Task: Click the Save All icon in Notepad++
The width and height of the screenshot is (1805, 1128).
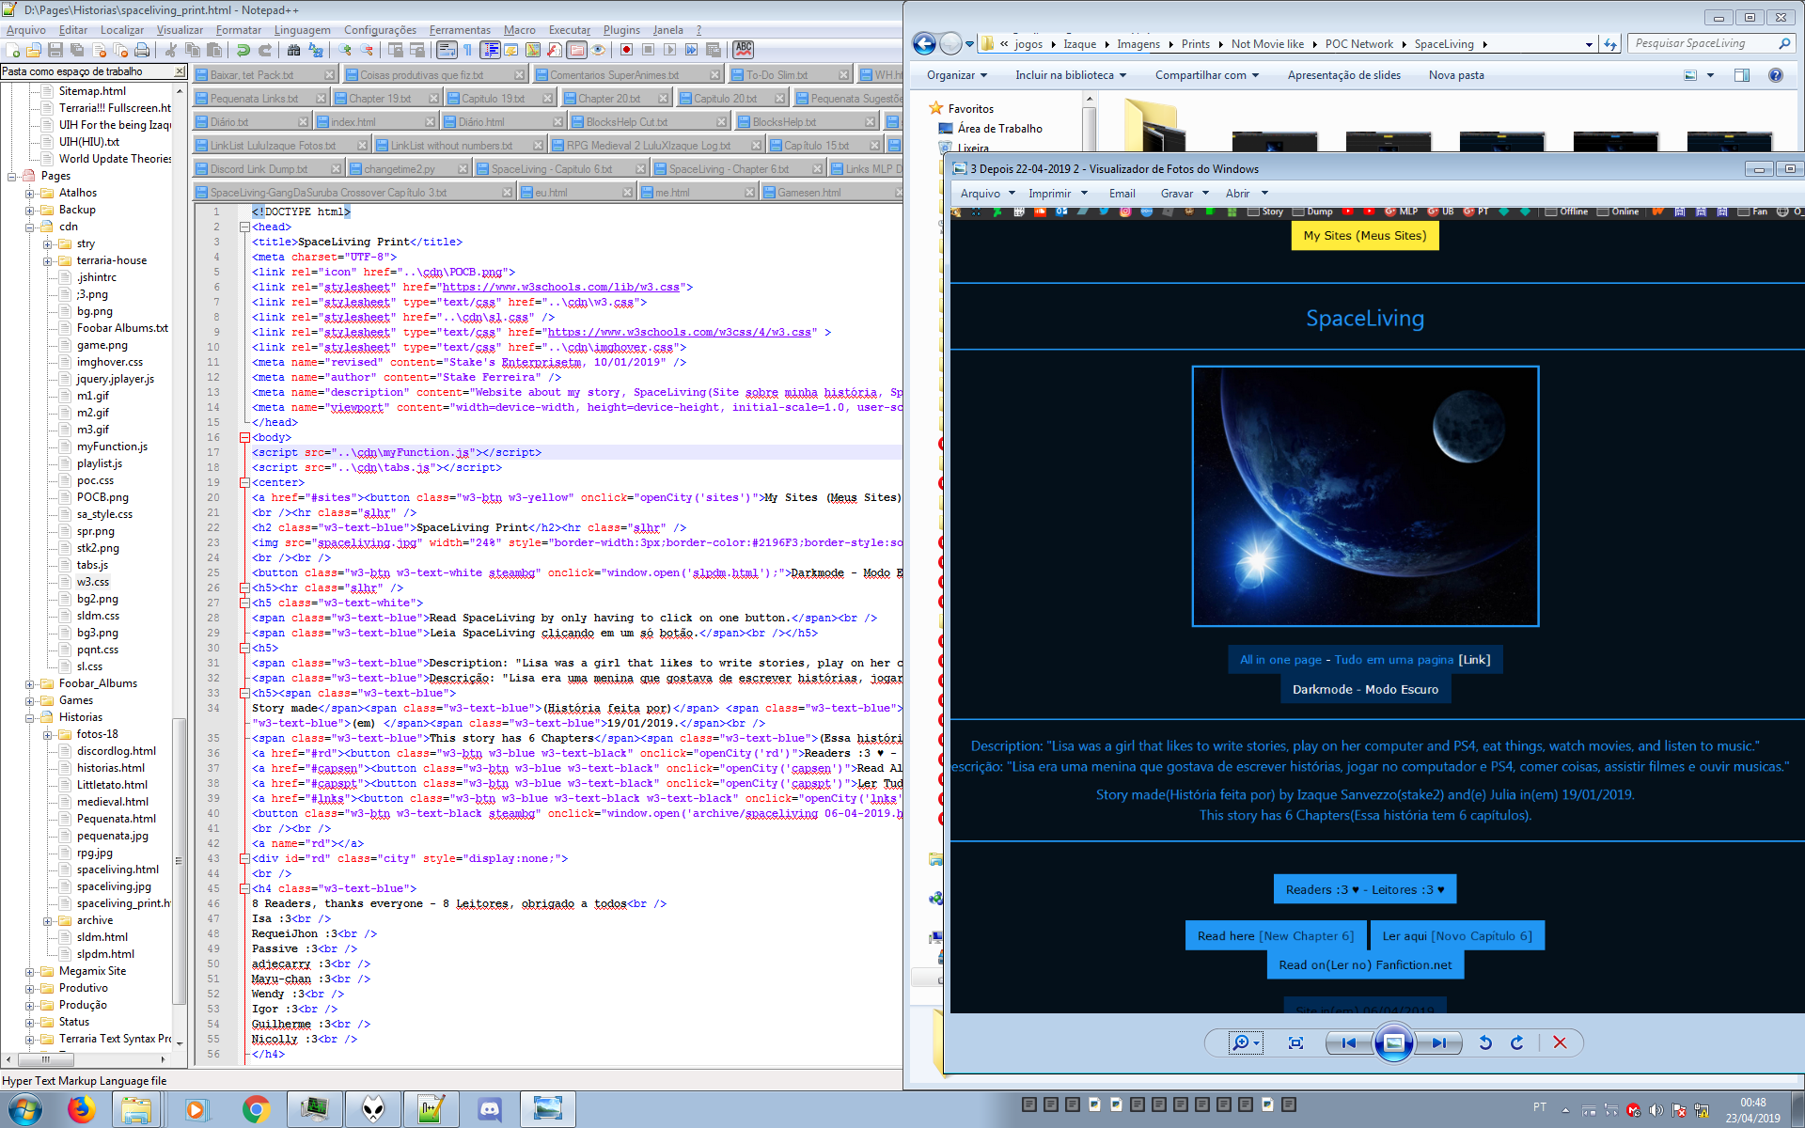Action: [x=76, y=50]
